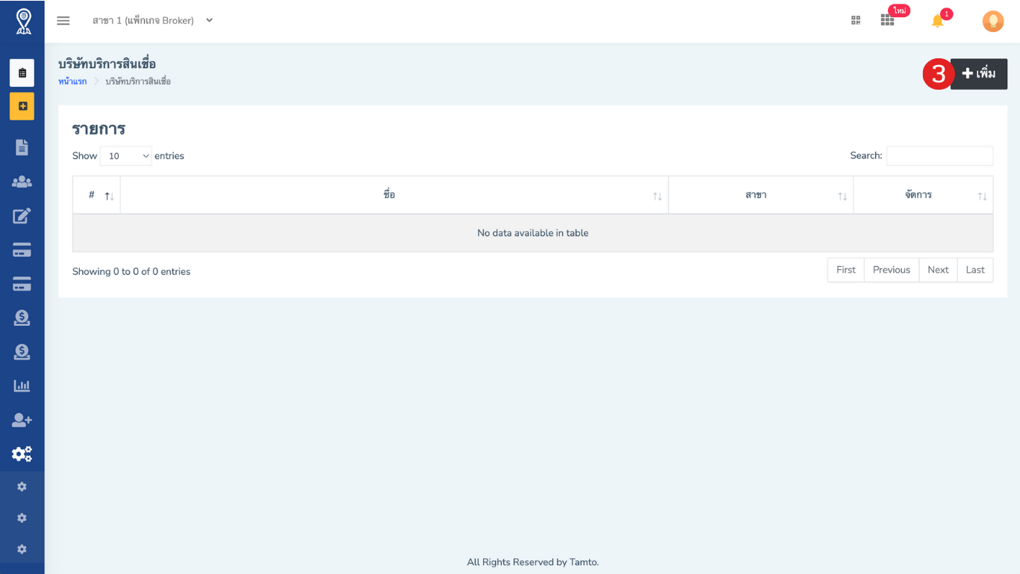This screenshot has height=574, width=1020.
Task: Open the users group sidebar icon
Action: tap(22, 182)
